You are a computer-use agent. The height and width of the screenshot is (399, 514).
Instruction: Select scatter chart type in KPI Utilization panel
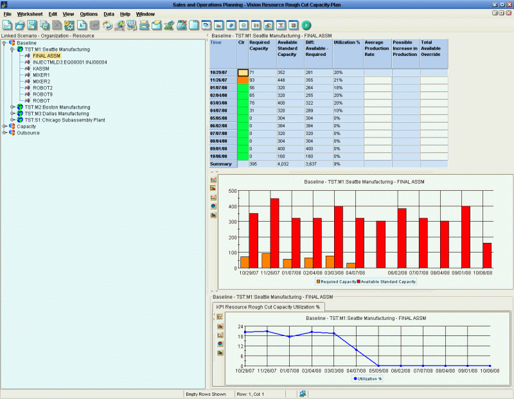pos(220,335)
